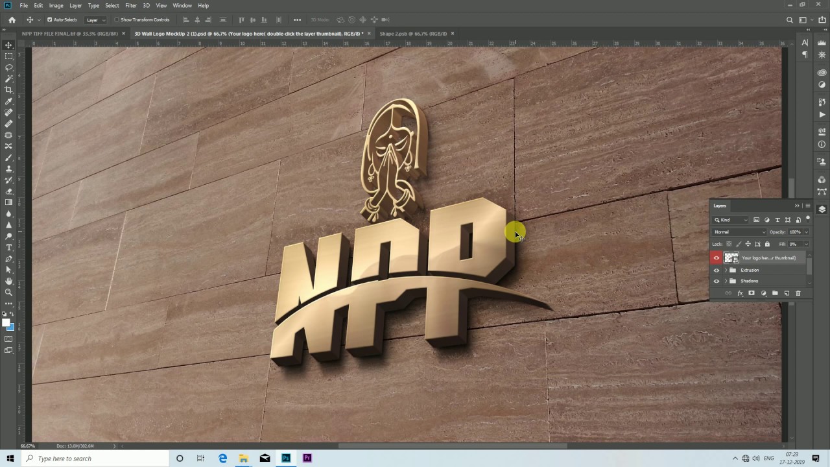830x467 pixels.
Task: Add a layer mask in the Layers panel
Action: click(x=752, y=293)
